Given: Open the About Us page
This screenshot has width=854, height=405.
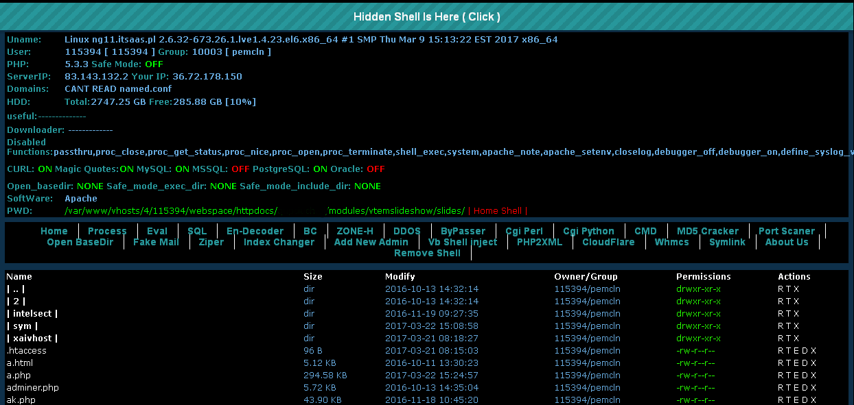Looking at the screenshot, I should coord(786,242).
